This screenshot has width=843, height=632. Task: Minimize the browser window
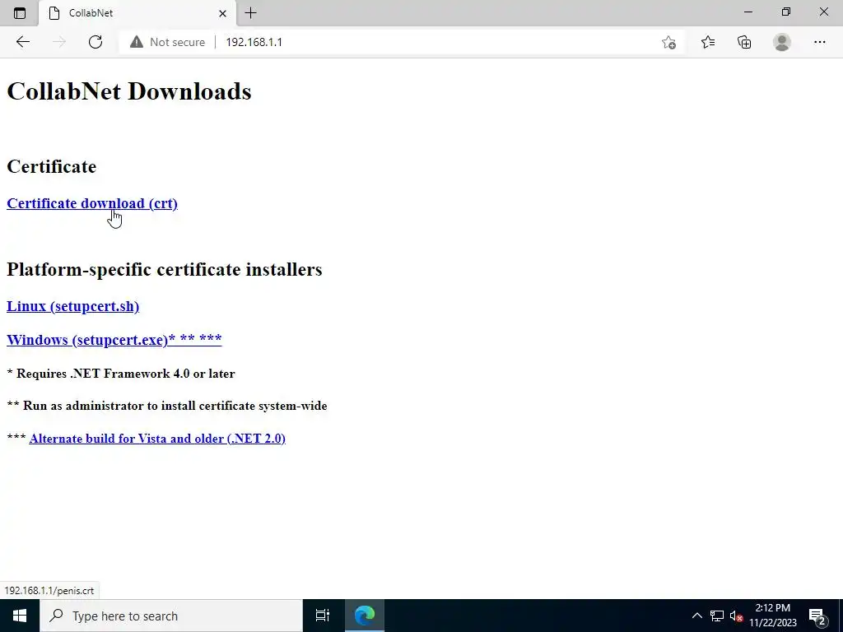(748, 12)
